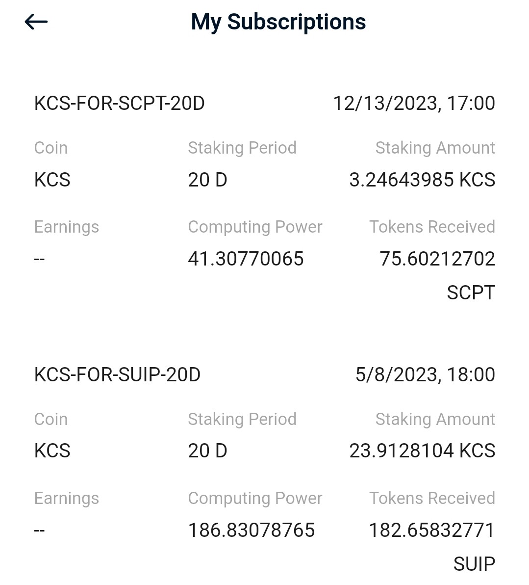Screen dimensions: 529x585
Task: Click the 23.9128104 KCS staking amount
Action: [422, 451]
